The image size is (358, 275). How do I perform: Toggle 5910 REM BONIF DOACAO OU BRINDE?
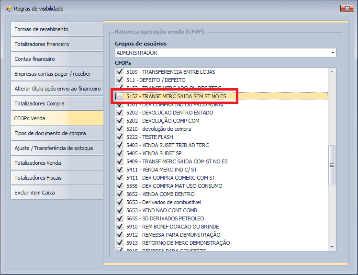[x=120, y=227]
